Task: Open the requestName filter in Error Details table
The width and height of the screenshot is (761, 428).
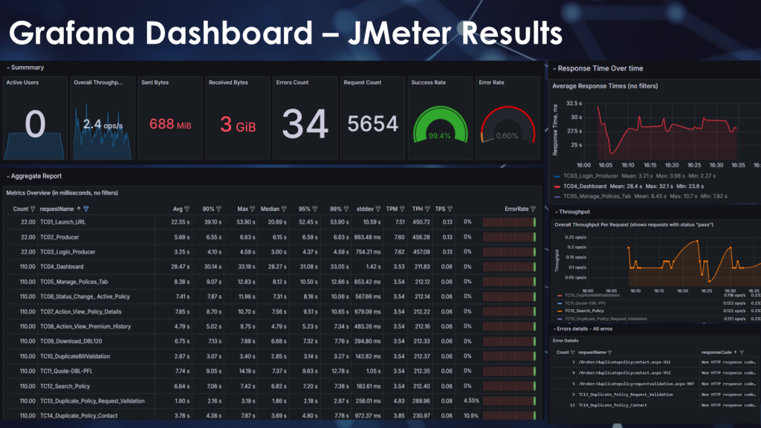Action: pyautogui.click(x=609, y=353)
